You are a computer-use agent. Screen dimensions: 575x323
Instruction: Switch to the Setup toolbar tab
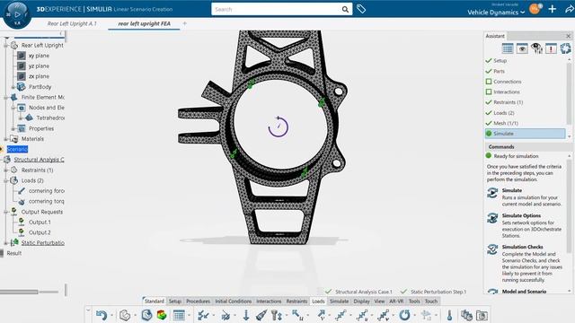pos(175,301)
